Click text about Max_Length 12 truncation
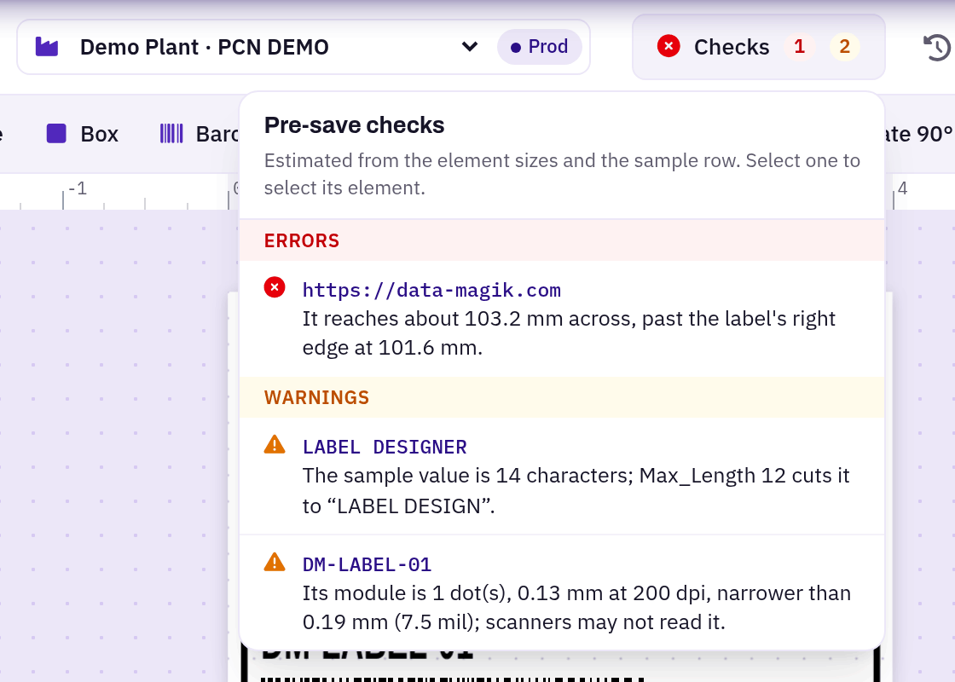 coord(576,490)
